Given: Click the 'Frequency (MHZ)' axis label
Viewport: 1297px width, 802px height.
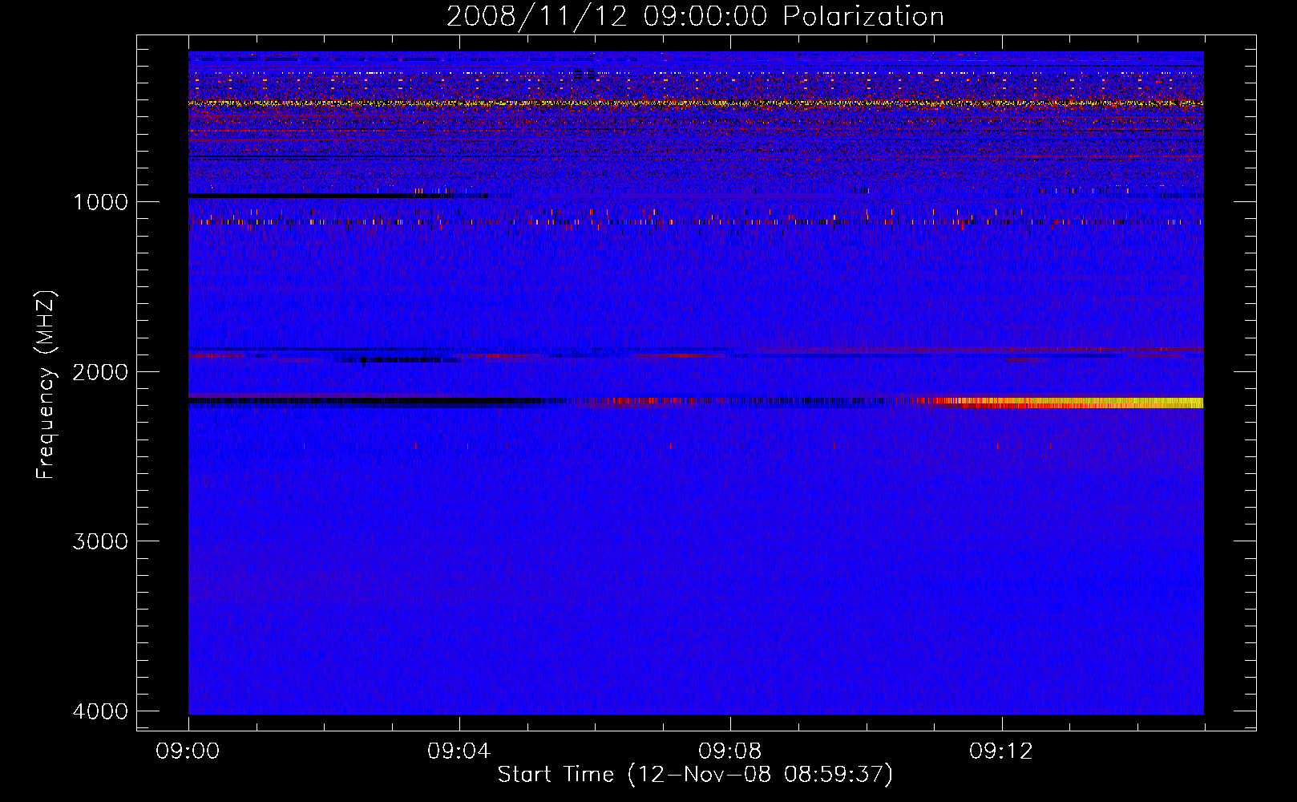Looking at the screenshot, I should [46, 385].
